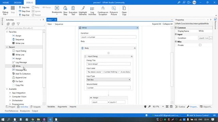
Task: Open condition expression editor ellipsis
Action: pos(211,38)
